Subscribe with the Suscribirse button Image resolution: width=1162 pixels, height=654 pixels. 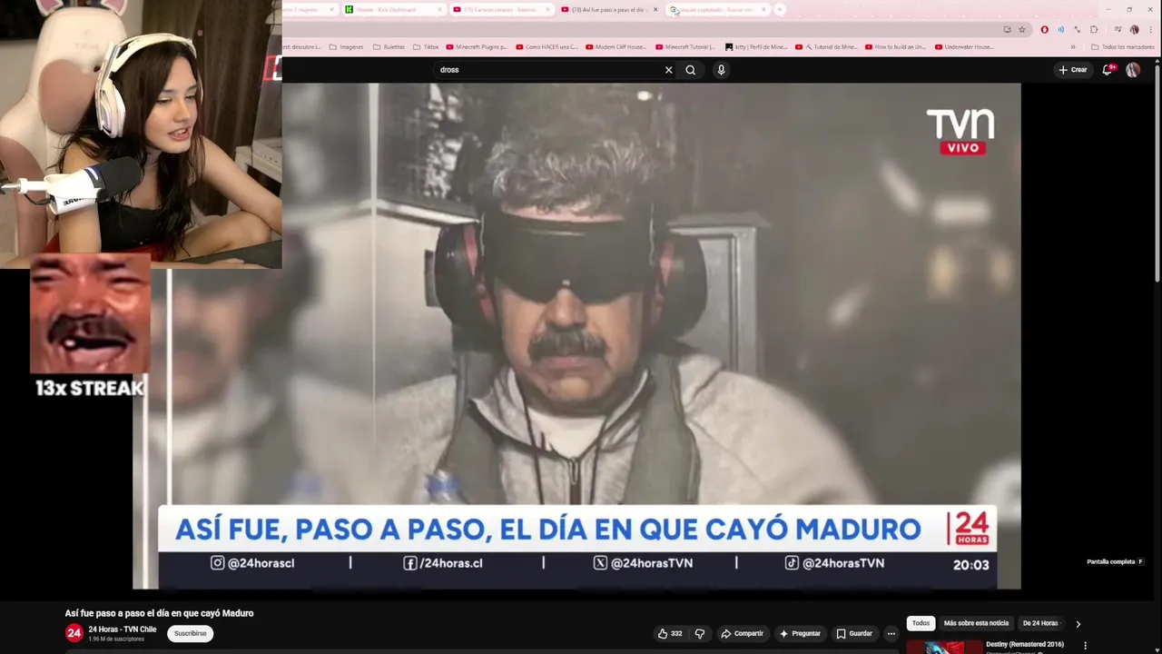pyautogui.click(x=191, y=633)
